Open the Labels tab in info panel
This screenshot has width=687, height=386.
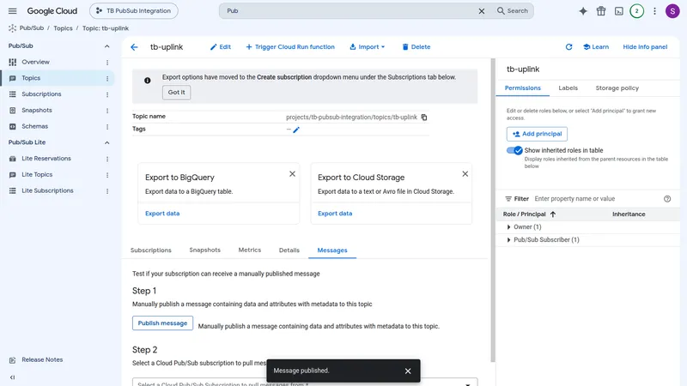click(568, 88)
